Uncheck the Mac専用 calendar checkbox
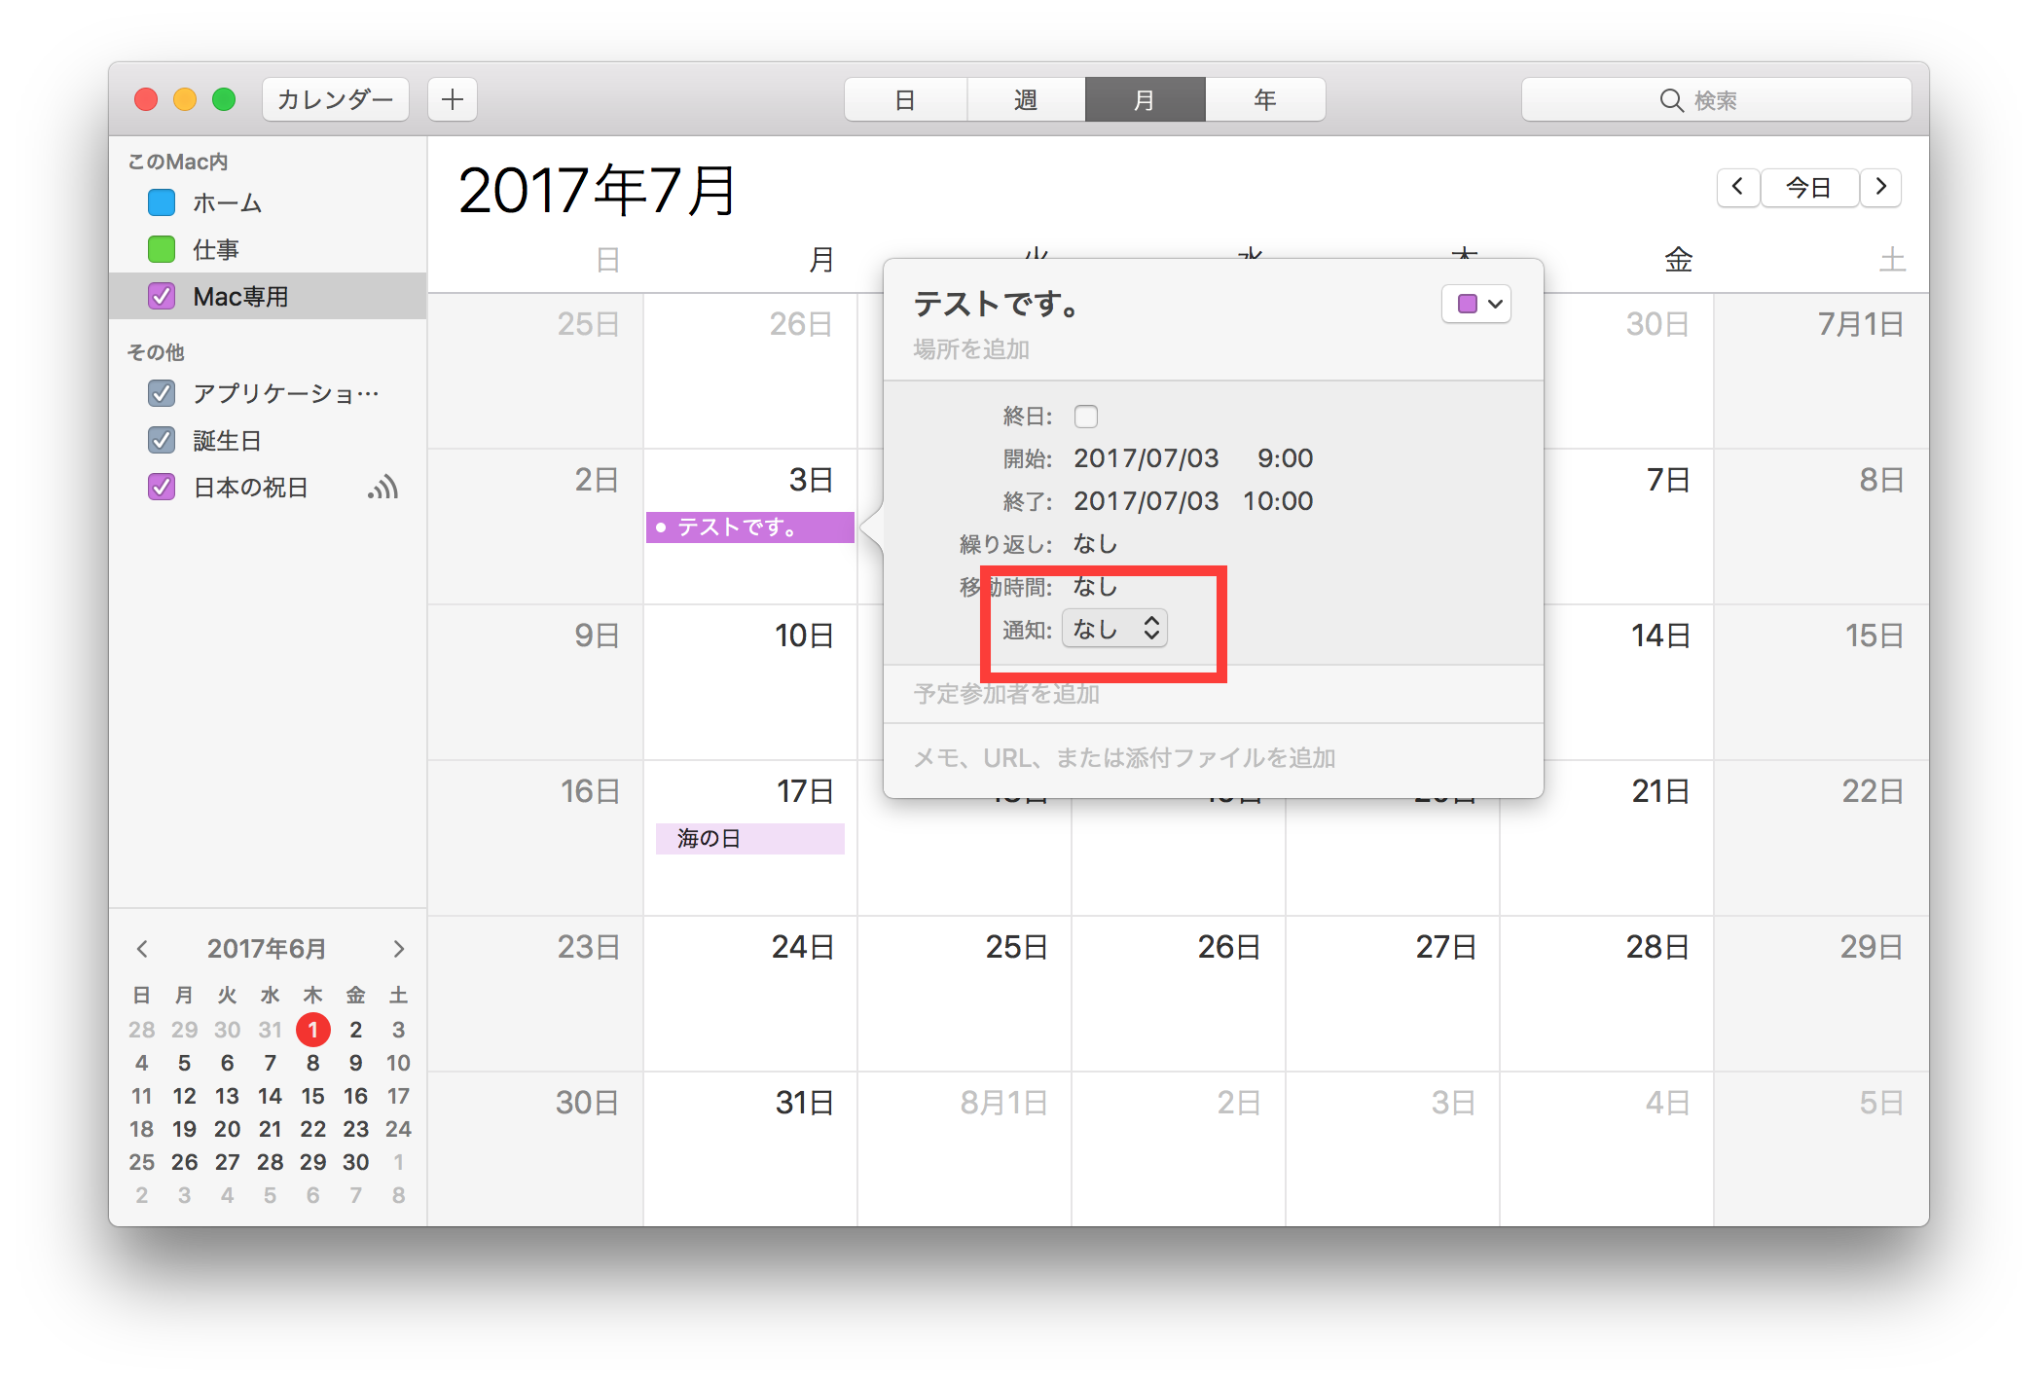2038x1382 pixels. (162, 296)
